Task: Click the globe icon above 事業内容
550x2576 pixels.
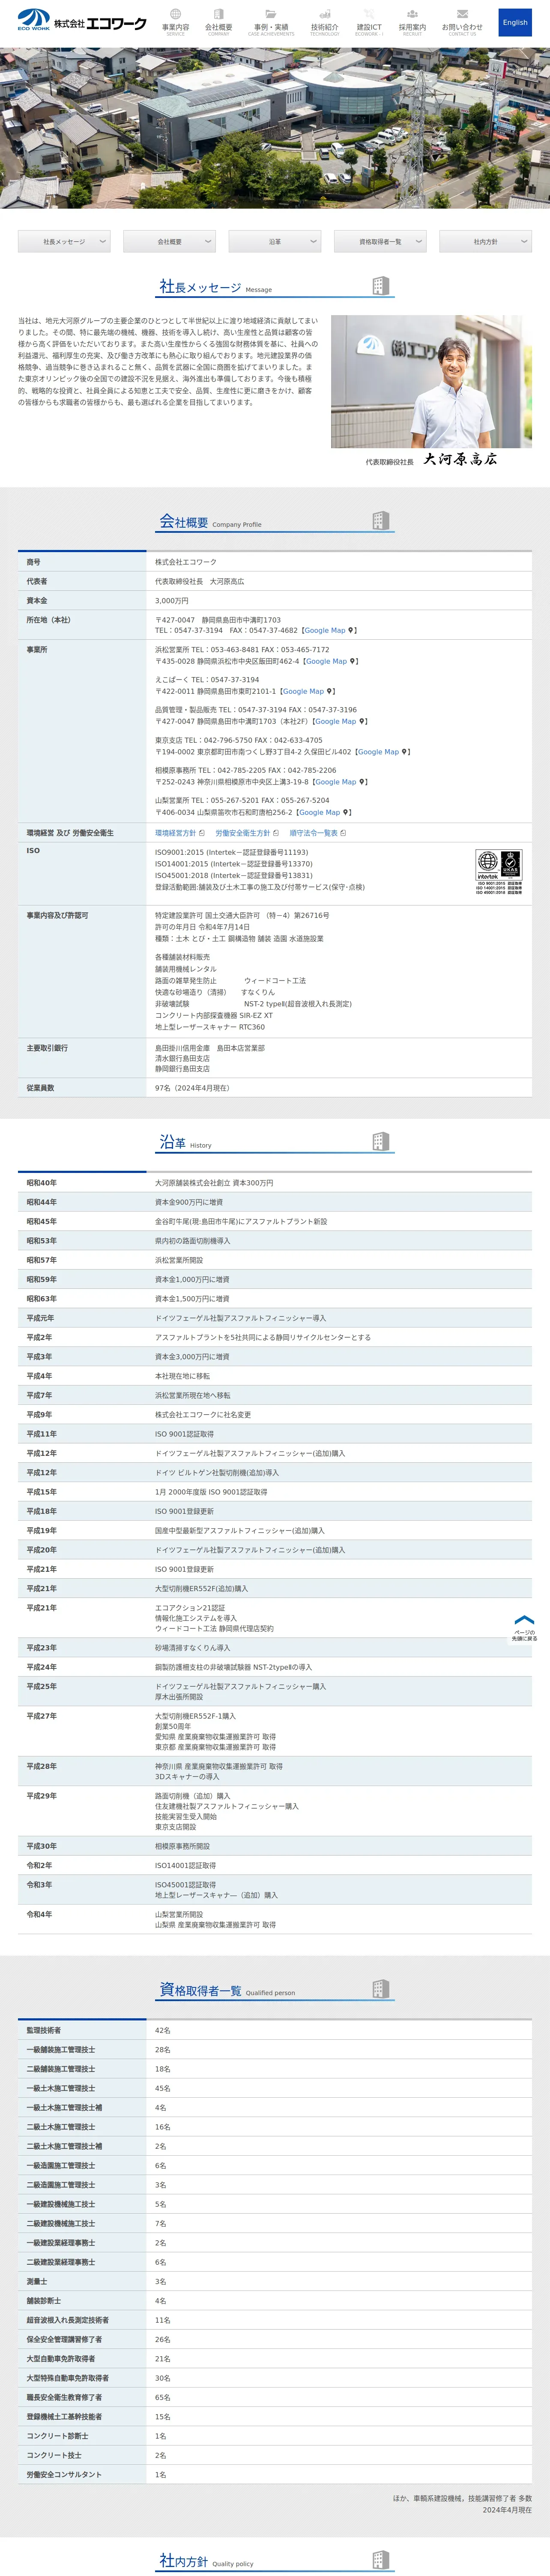Action: (x=176, y=14)
